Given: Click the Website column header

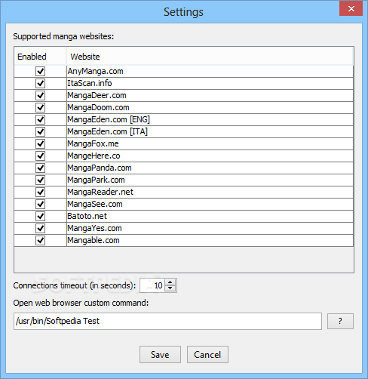Looking at the screenshot, I should (210, 57).
